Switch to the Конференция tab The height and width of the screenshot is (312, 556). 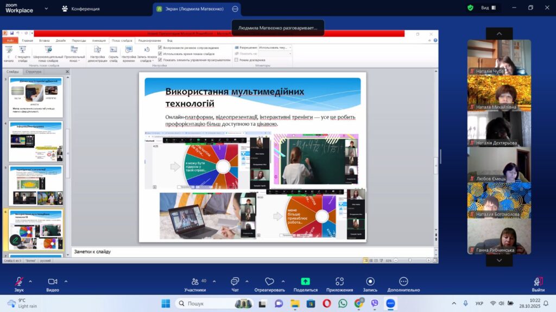click(x=80, y=9)
